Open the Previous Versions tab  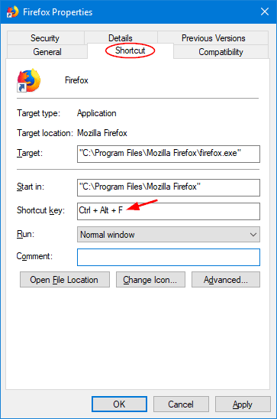(213, 38)
